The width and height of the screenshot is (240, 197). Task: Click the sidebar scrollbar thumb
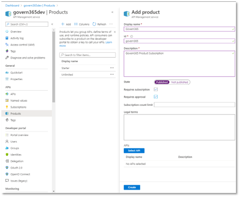pos(54,67)
